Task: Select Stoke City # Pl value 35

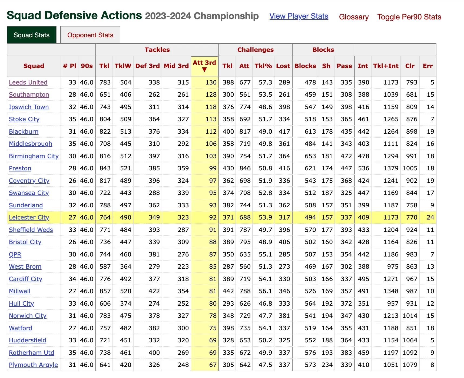Action: 72,119
